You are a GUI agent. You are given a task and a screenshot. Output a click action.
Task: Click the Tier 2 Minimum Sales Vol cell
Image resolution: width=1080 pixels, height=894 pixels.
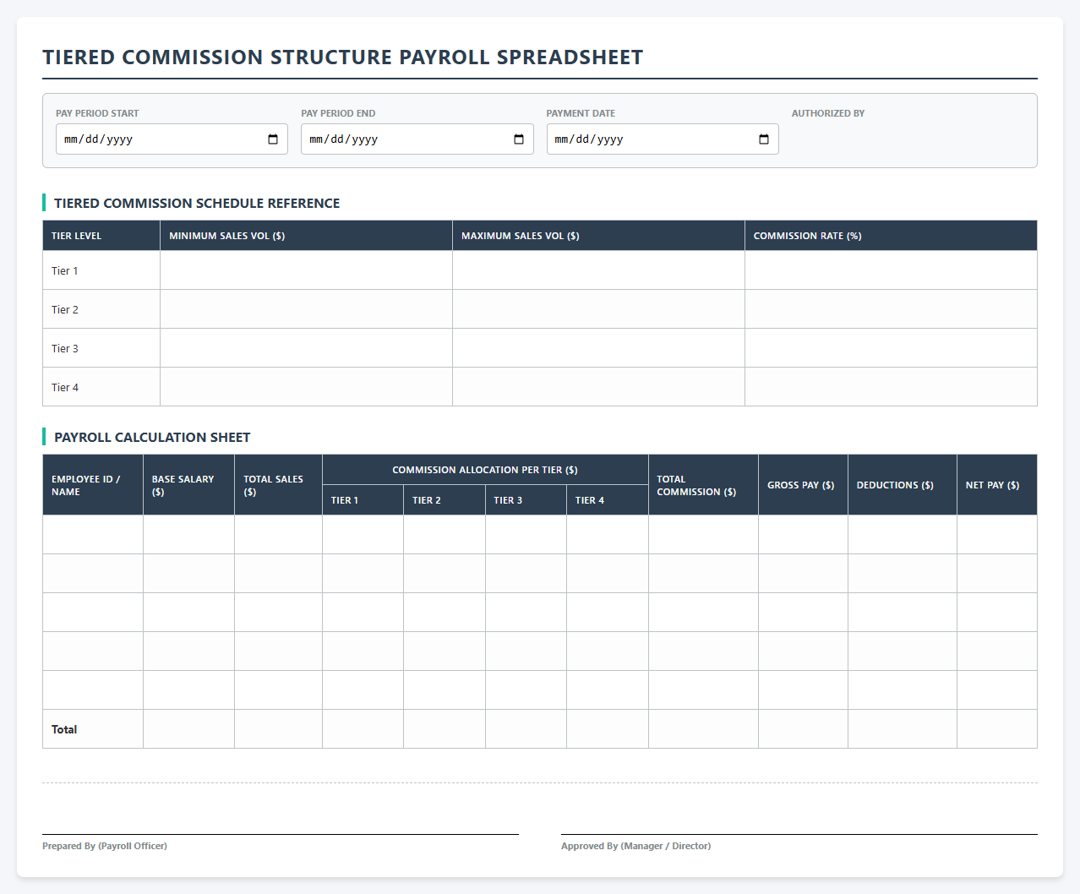coord(306,309)
